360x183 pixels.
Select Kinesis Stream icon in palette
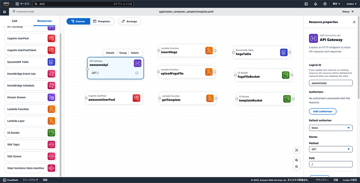[51, 97]
